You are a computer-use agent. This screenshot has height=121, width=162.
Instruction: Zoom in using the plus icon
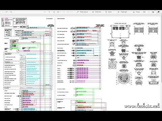[49, 12]
